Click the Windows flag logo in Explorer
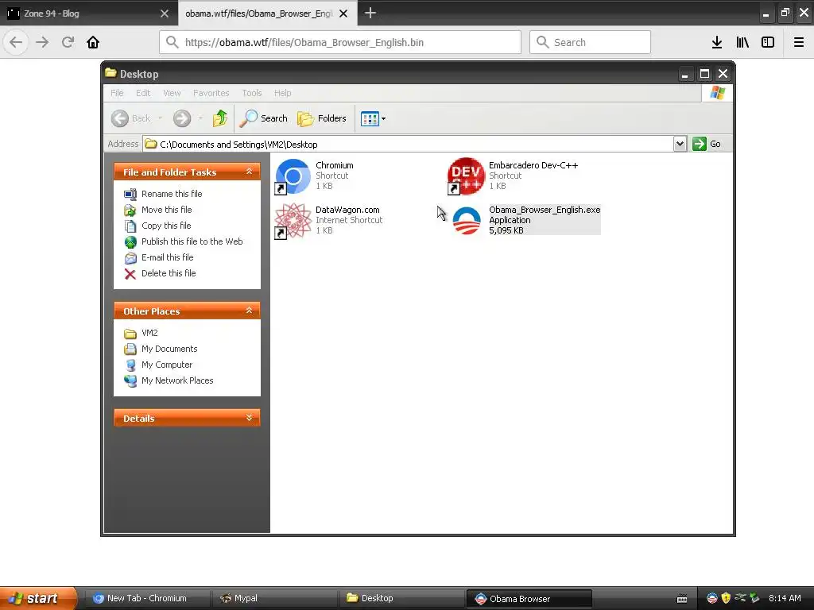 [x=718, y=93]
